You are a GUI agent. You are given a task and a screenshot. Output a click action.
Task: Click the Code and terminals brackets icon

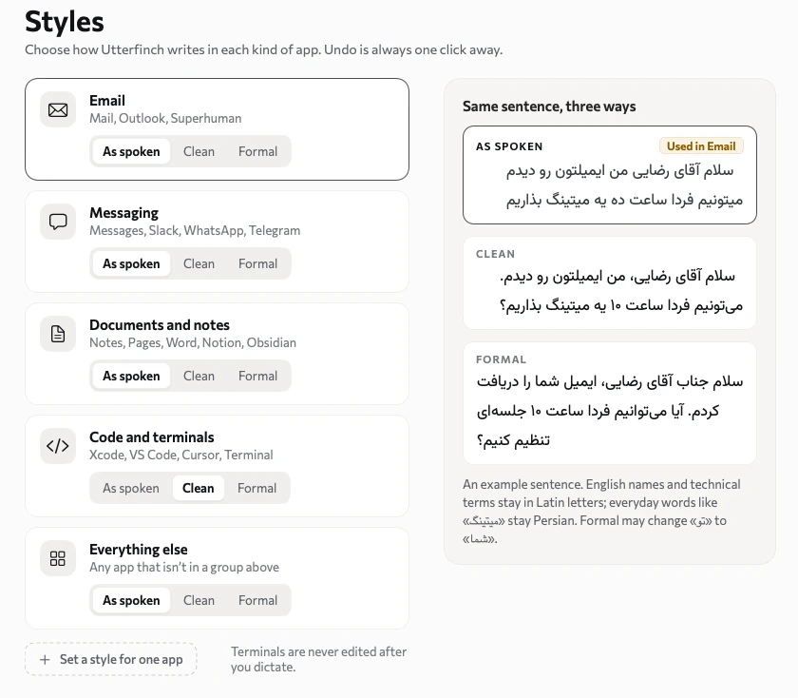[58, 446]
